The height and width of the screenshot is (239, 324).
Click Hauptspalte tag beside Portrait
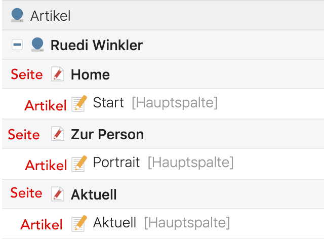(190, 163)
